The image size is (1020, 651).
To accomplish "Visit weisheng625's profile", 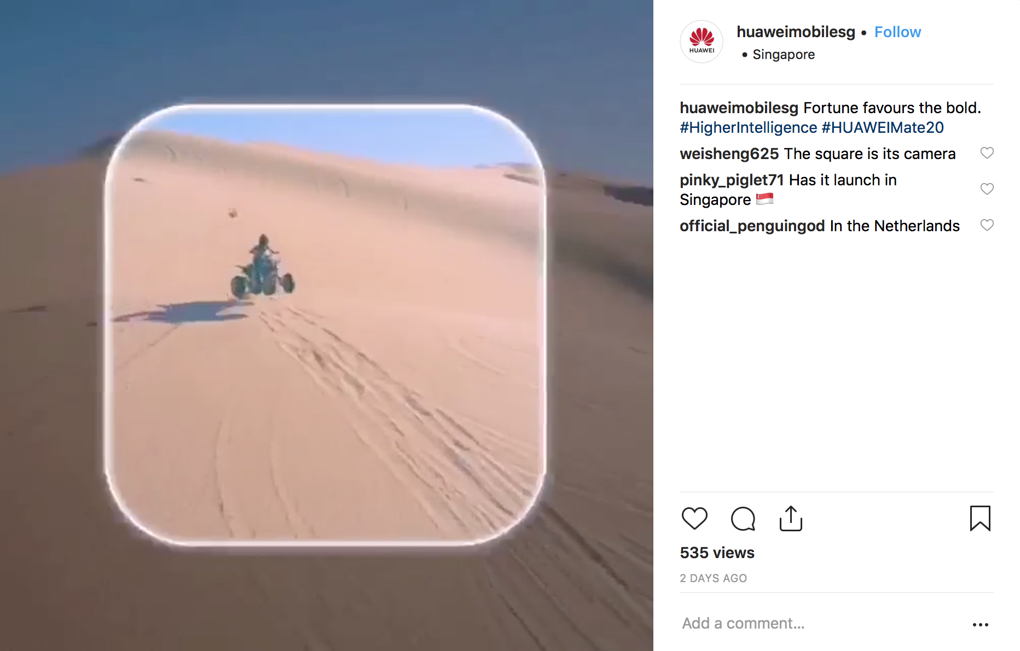I will point(729,154).
